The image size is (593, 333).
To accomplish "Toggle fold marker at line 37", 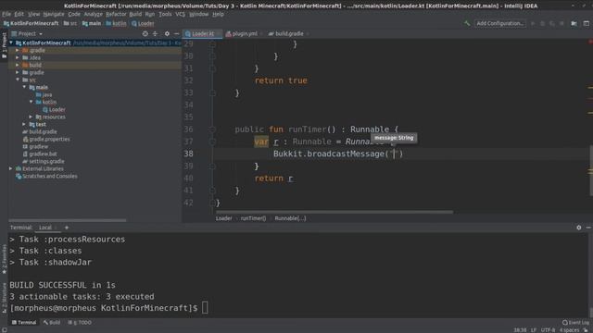I will (212, 142).
